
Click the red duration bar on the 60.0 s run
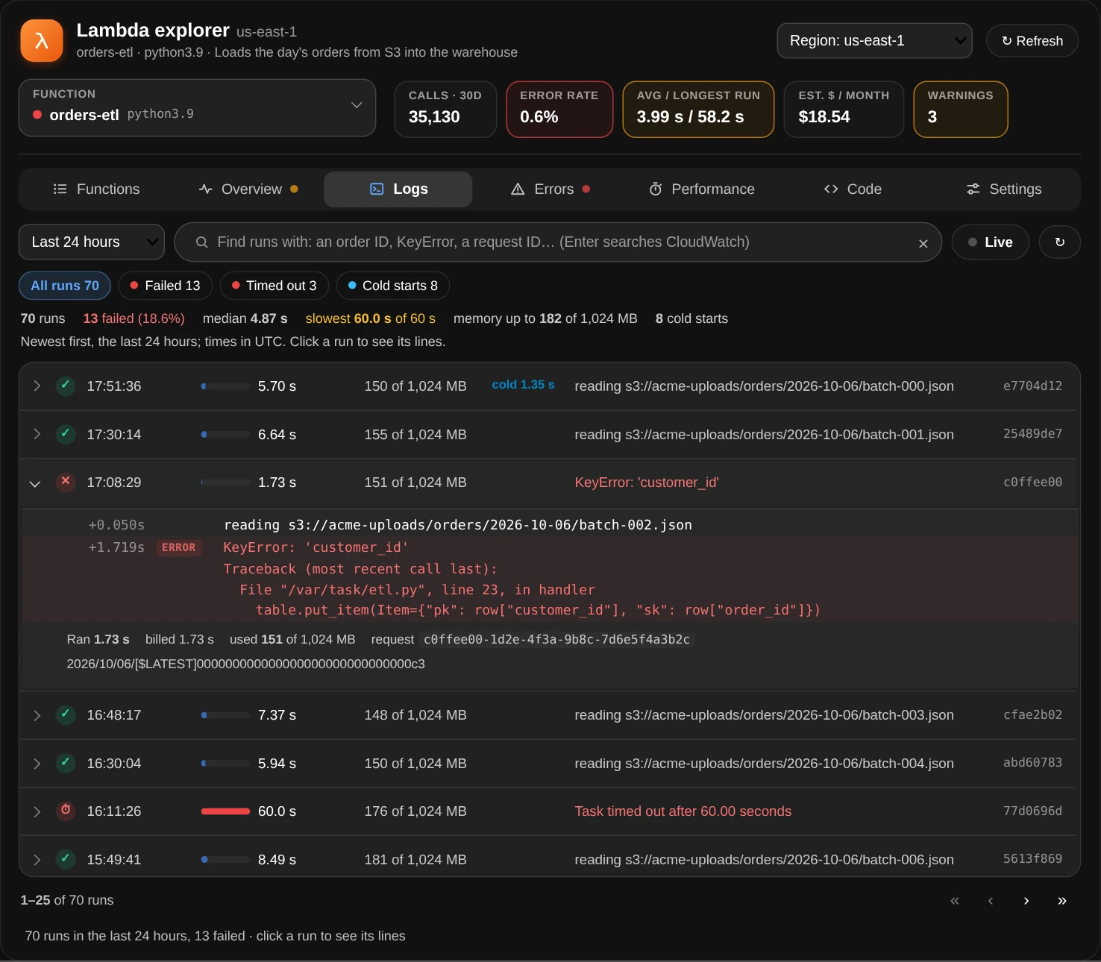(225, 811)
